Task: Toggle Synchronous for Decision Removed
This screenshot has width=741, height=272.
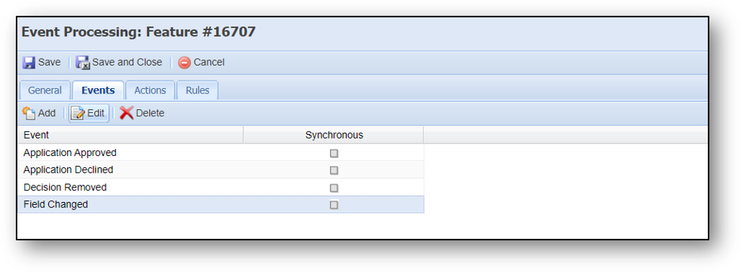Action: pos(334,188)
